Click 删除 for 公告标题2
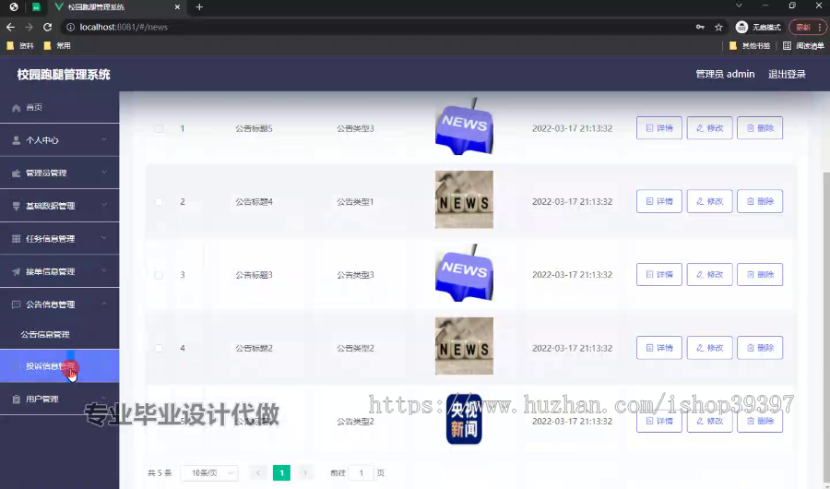This screenshot has height=489, width=830. coord(760,348)
